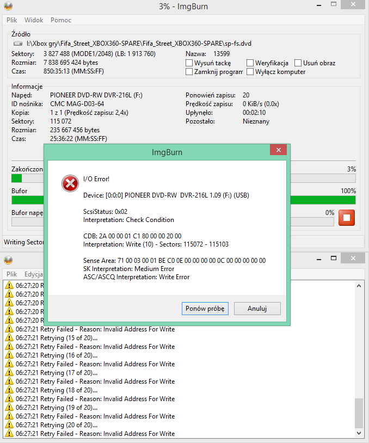Toggle the Wyłącz komputer checkbox
369x443 pixels.
click(250, 72)
